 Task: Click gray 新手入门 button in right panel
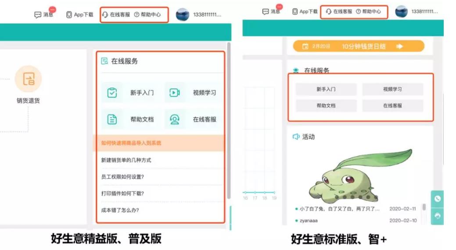point(326,89)
